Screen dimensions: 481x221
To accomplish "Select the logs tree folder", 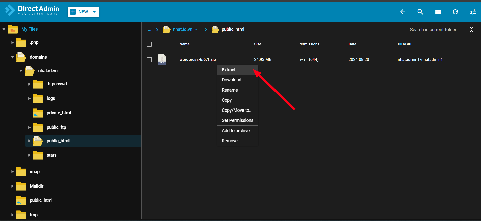I will pyautogui.click(x=51, y=98).
